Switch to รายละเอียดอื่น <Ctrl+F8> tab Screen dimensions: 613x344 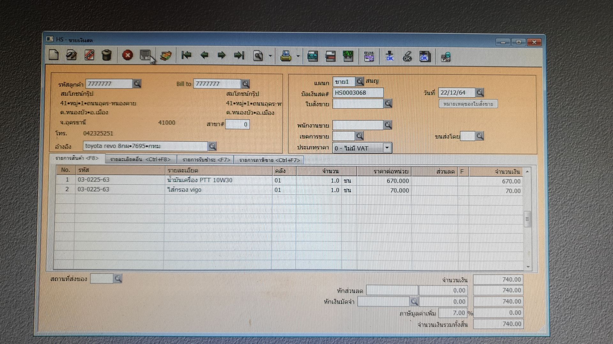coord(140,159)
